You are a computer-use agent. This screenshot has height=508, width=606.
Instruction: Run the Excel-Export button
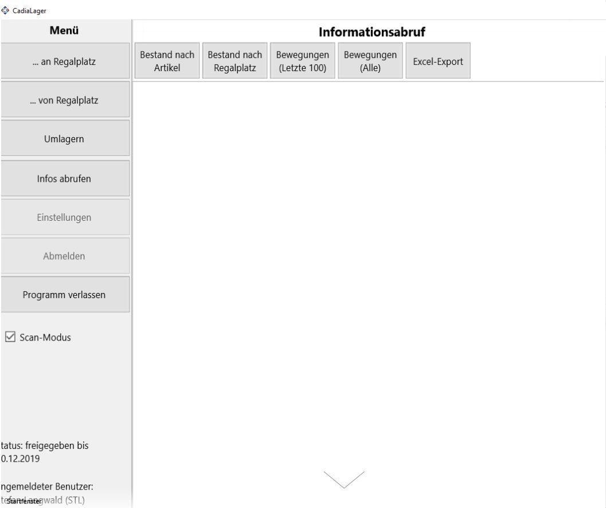point(438,61)
